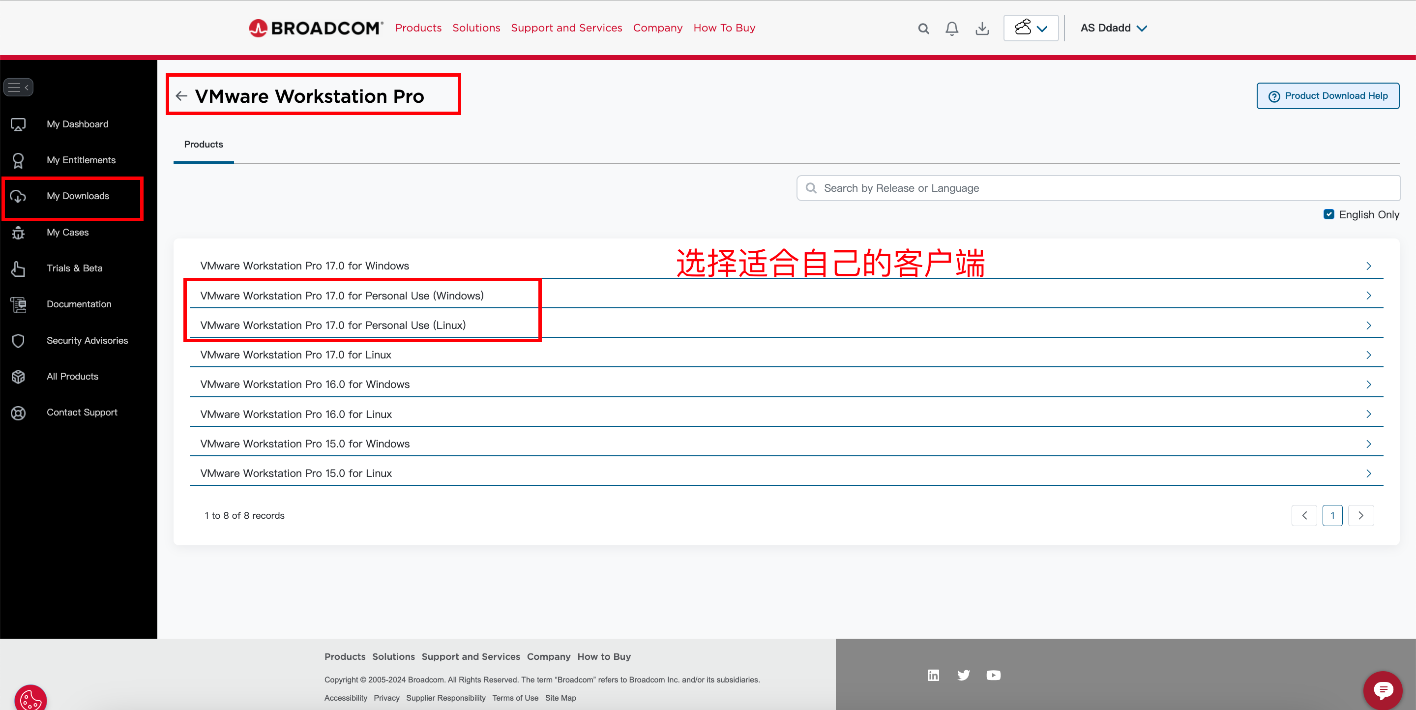Open the Terms of Use footer link
The width and height of the screenshot is (1416, 710).
point(515,697)
